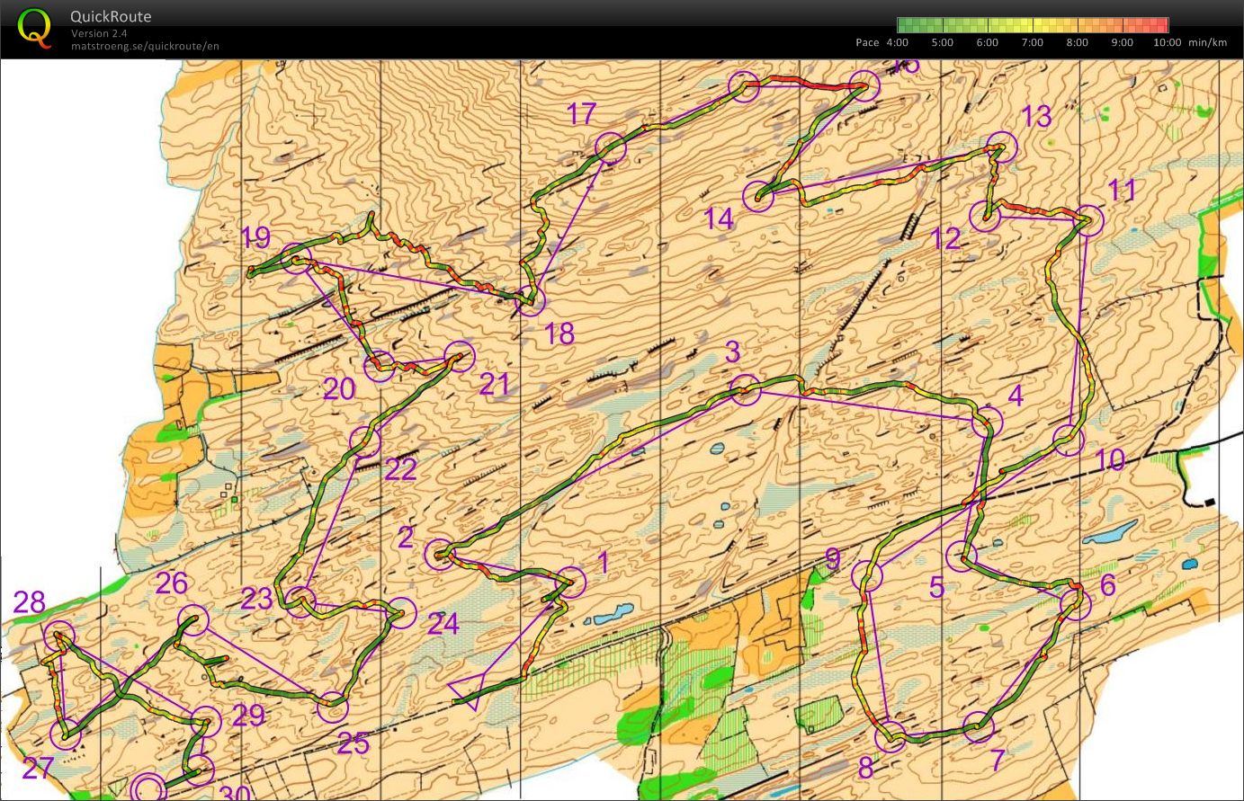Select control circle 10
Image resolution: width=1244 pixels, height=801 pixels.
click(x=1069, y=441)
